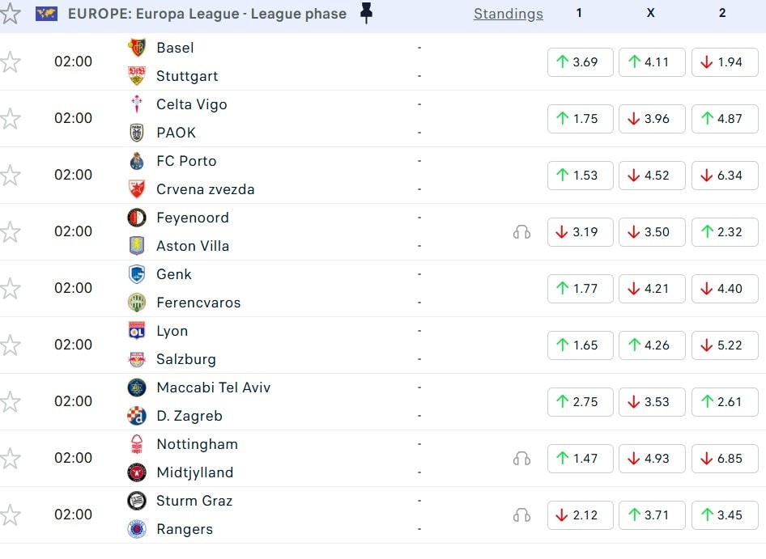The height and width of the screenshot is (559, 766).
Task: Click the Europe map flag icon
Action: pos(46,14)
